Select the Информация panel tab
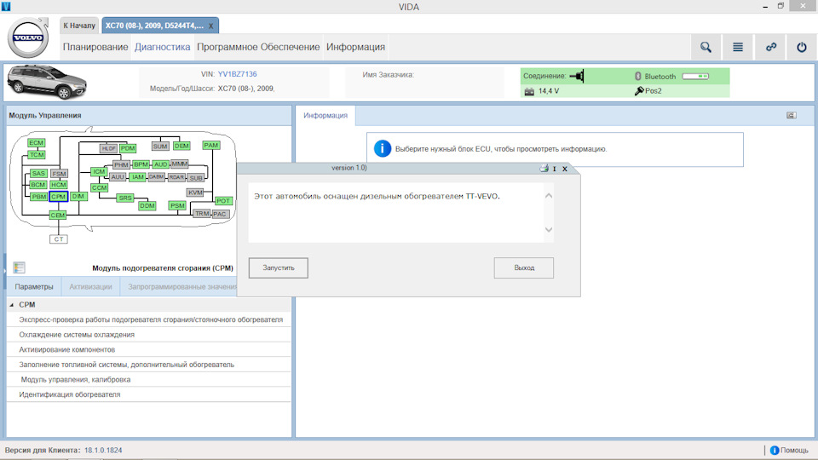Viewport: 818px width, 460px height. point(325,115)
